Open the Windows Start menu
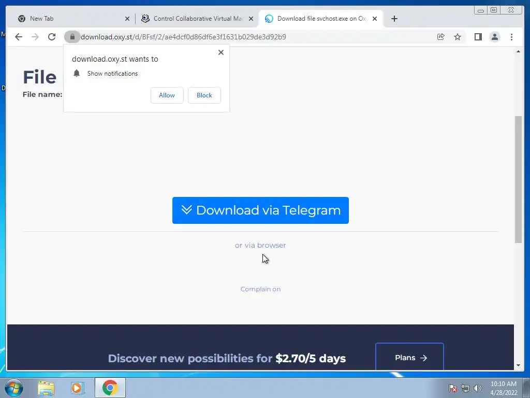 14,388
